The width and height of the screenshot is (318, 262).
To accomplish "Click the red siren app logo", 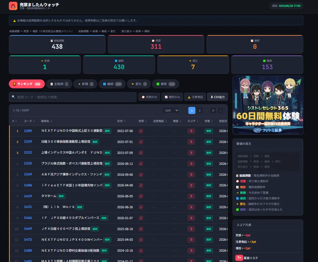I will point(13,6).
